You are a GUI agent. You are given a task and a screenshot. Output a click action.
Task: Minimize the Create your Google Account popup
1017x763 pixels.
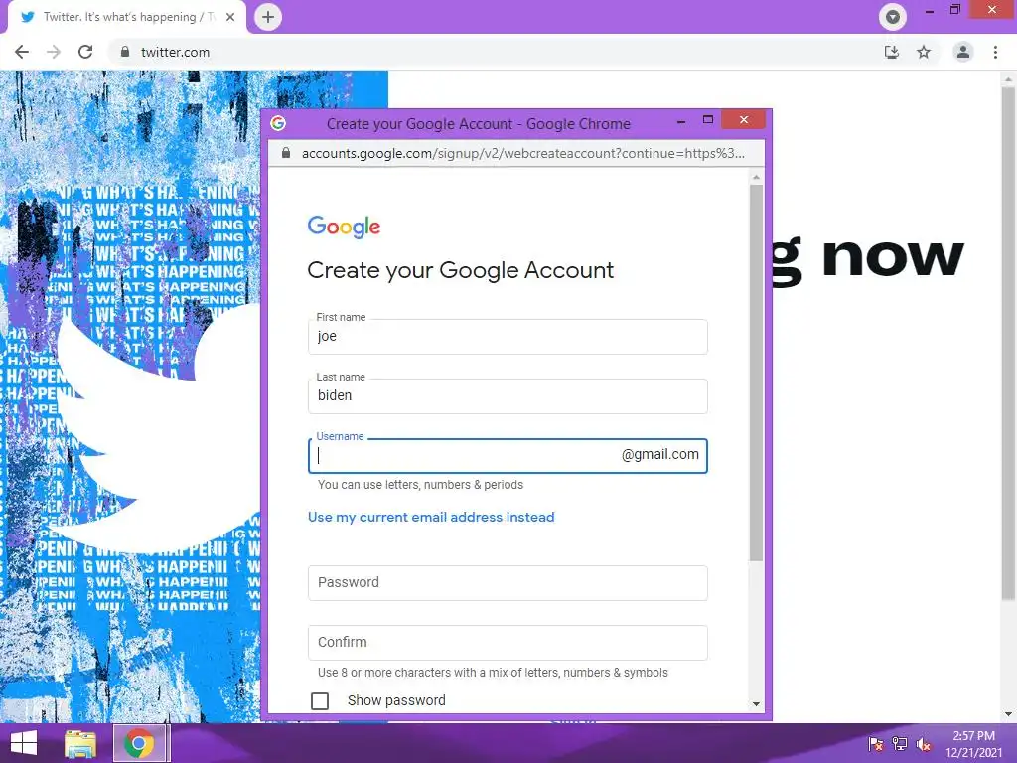tap(681, 120)
